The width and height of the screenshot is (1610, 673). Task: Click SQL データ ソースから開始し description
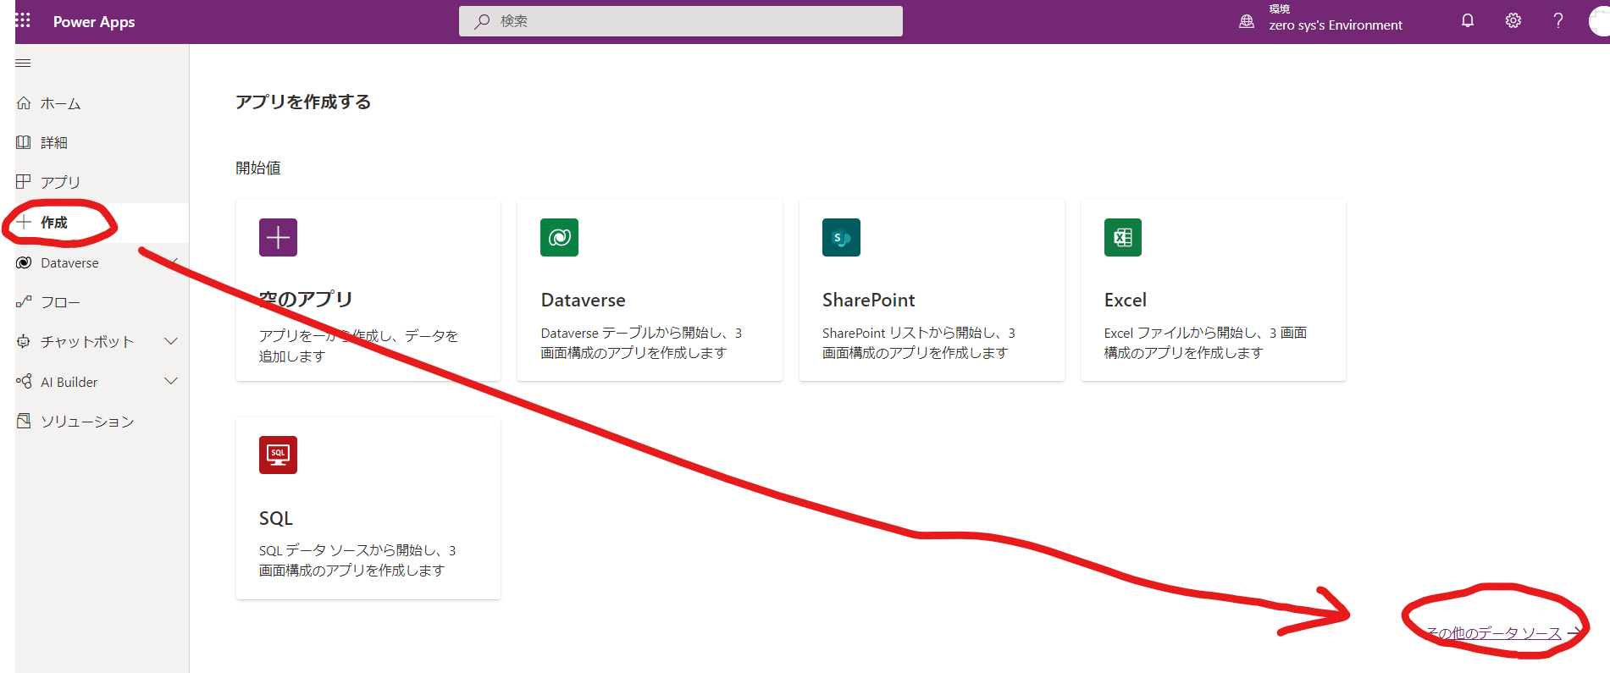pos(358,560)
